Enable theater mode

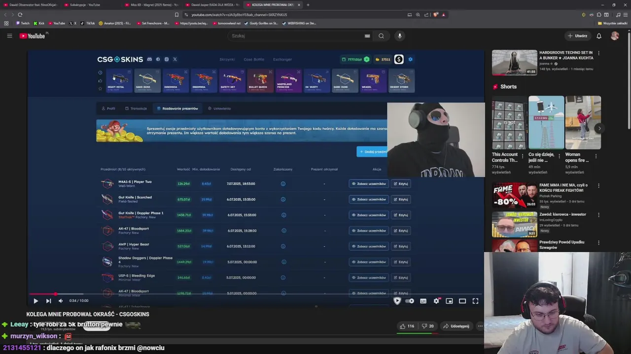coord(462,301)
